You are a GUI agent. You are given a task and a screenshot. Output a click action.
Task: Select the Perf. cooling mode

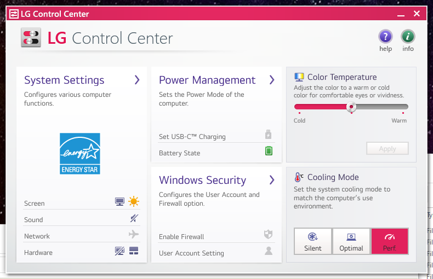(x=390, y=242)
